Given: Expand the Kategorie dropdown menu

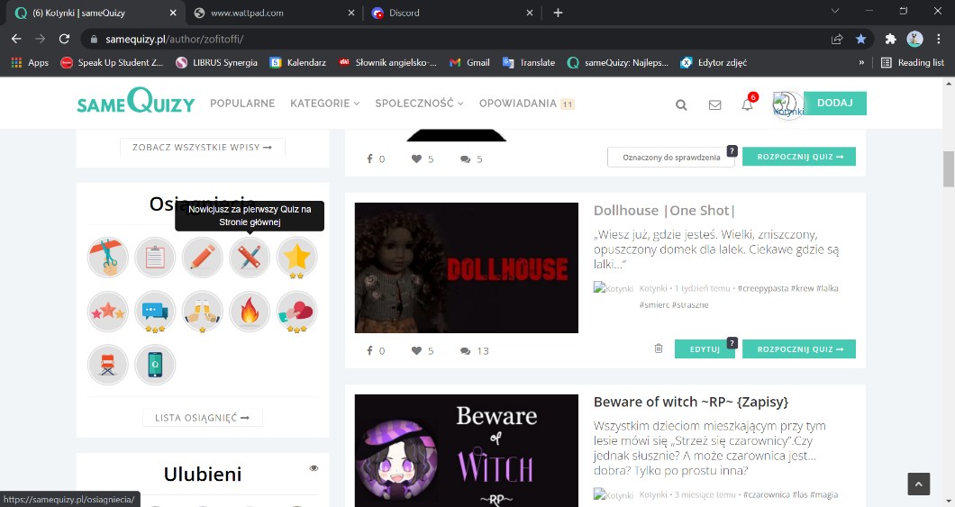Looking at the screenshot, I should pyautogui.click(x=324, y=104).
